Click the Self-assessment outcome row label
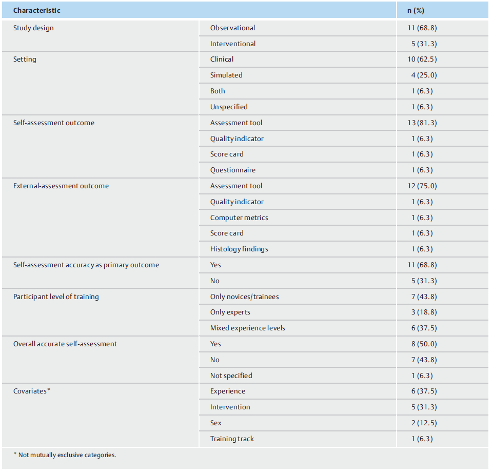Screen dimensions: 493x474 (54, 123)
